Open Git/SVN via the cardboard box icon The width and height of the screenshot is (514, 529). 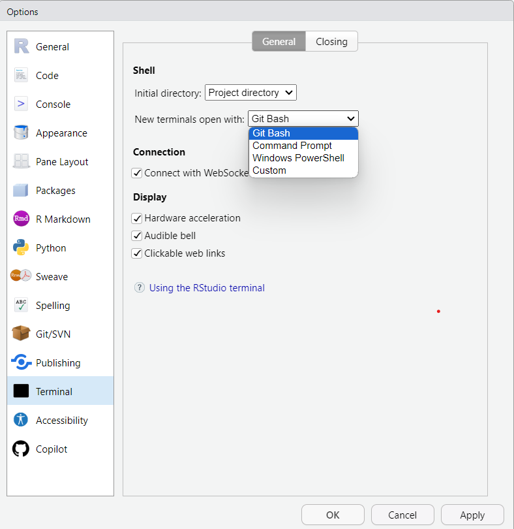tap(21, 333)
